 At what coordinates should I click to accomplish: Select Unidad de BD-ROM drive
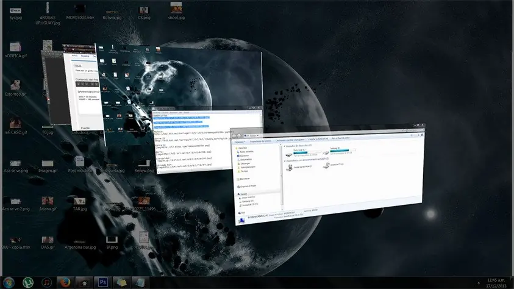pyautogui.click(x=299, y=167)
